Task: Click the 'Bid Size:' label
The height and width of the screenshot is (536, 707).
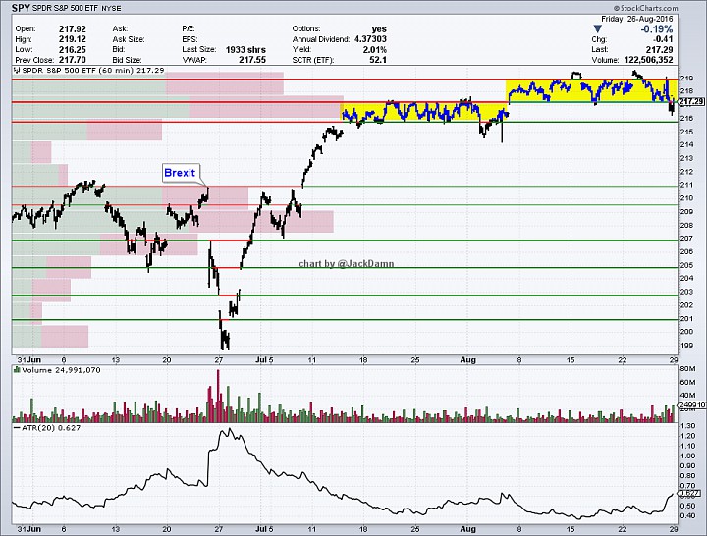Action: pos(127,60)
